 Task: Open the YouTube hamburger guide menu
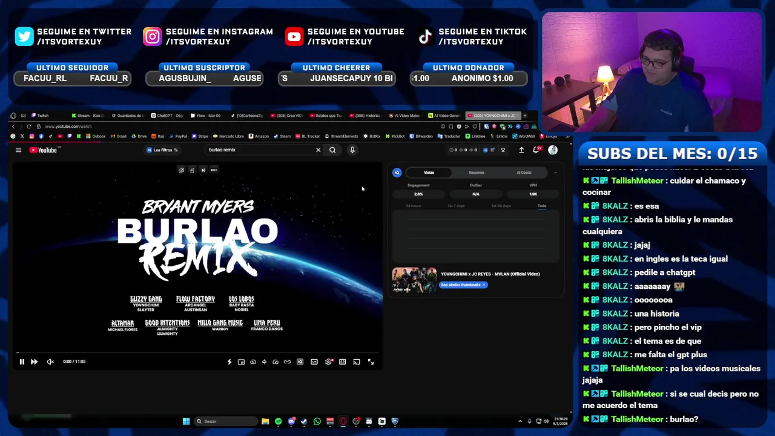click(18, 150)
